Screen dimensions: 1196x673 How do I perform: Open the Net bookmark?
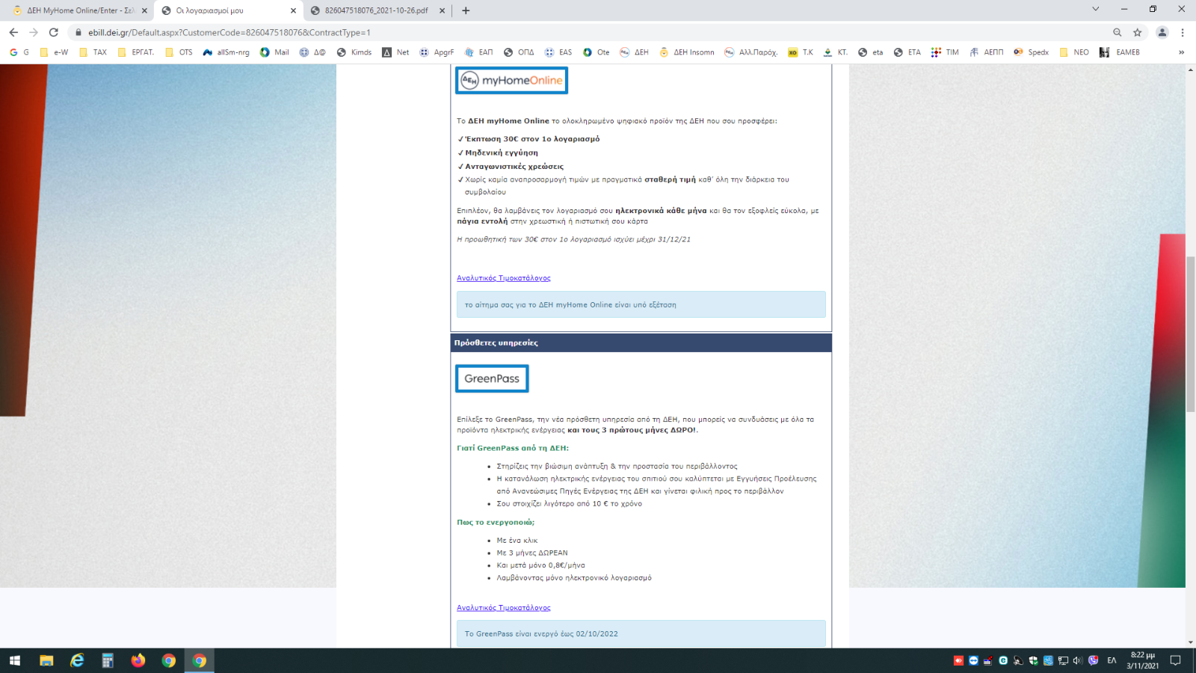pyautogui.click(x=395, y=52)
